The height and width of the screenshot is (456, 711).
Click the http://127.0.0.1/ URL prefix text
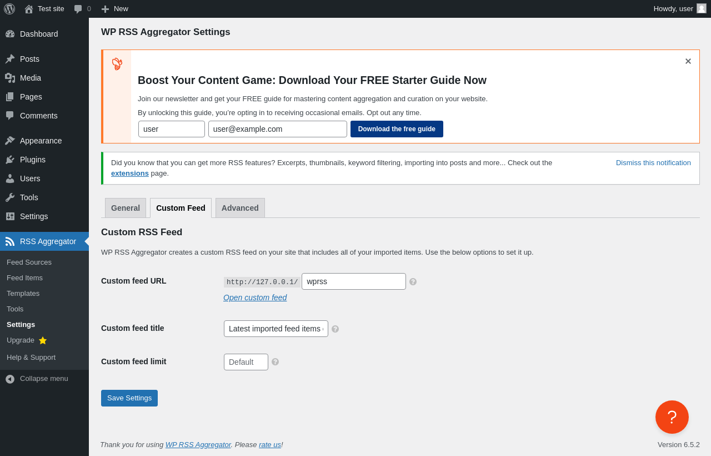[x=262, y=282]
